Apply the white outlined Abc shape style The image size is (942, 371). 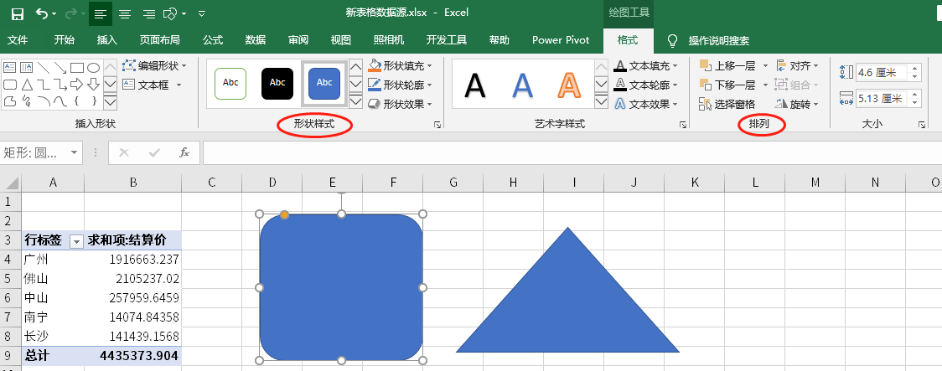point(230,84)
